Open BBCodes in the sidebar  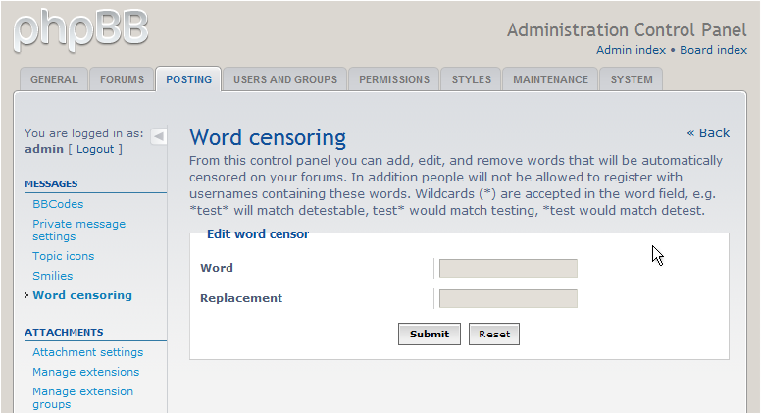(x=58, y=204)
